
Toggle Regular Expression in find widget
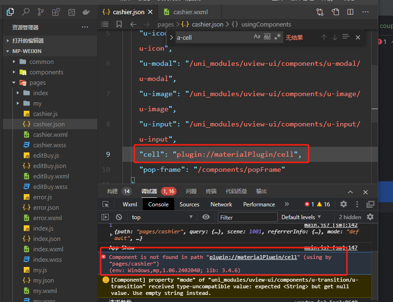point(278,37)
